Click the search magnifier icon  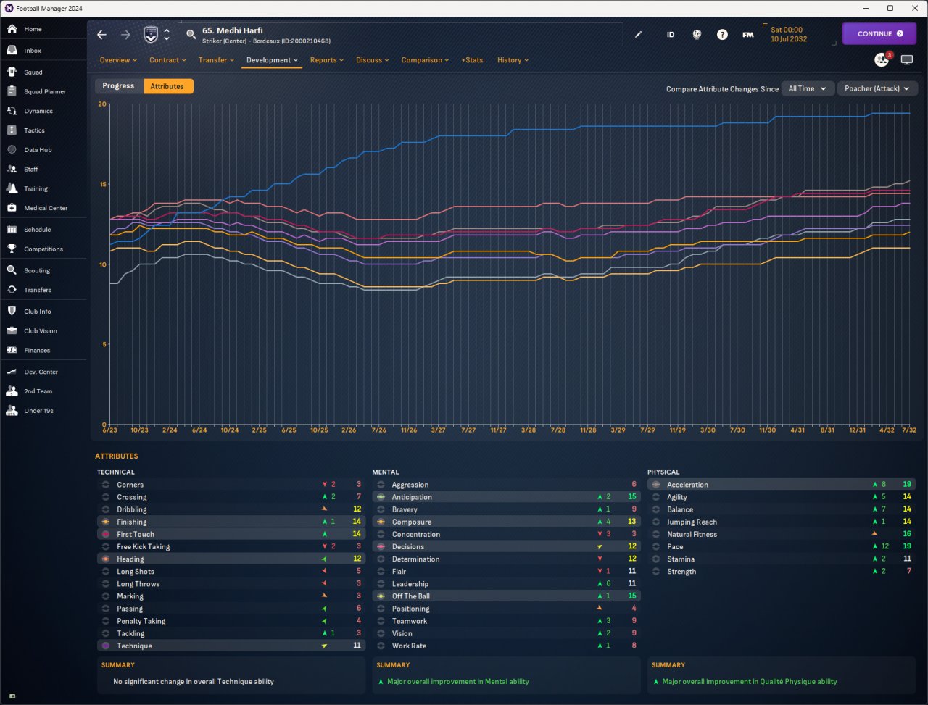[x=191, y=35]
